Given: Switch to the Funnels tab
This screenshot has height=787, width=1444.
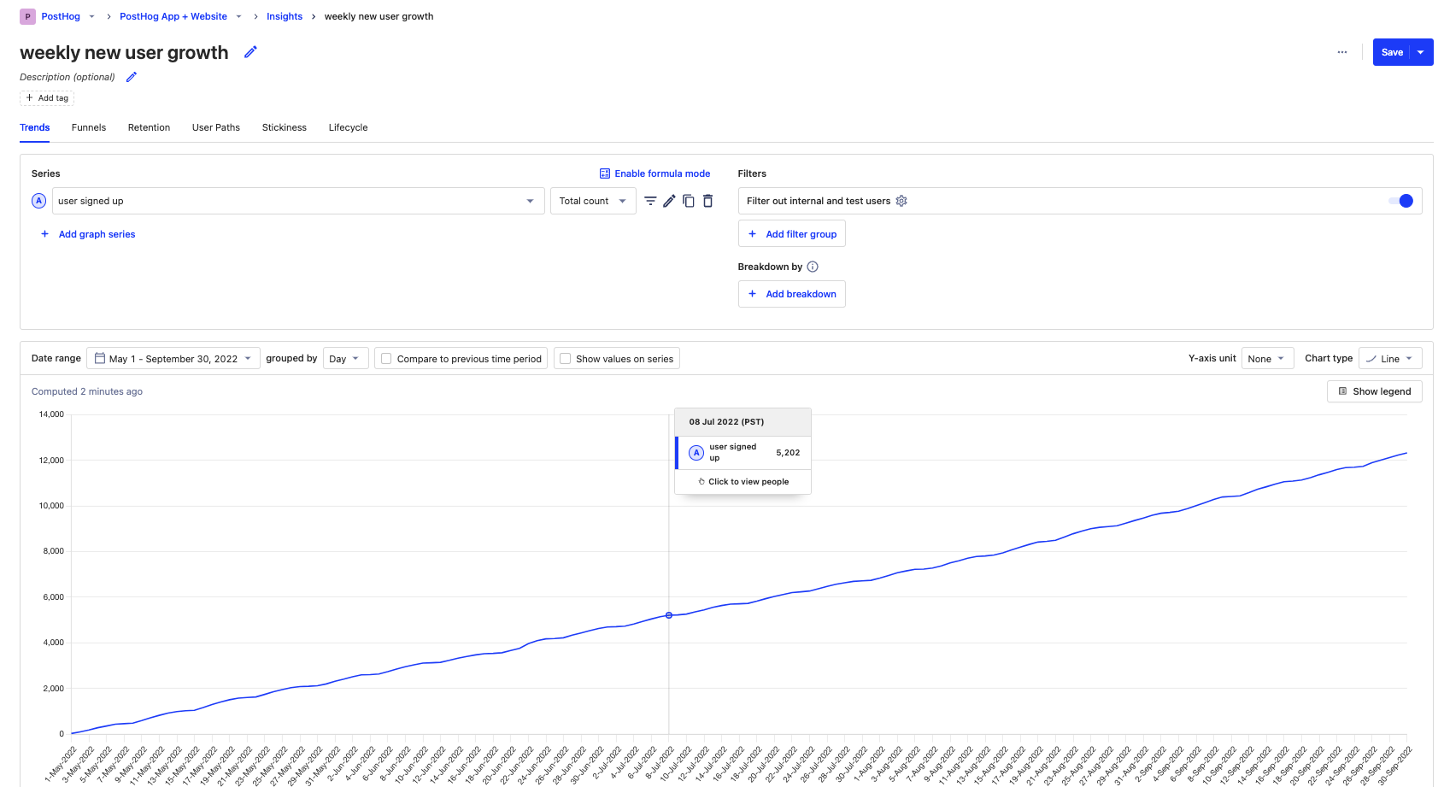Looking at the screenshot, I should [89, 127].
